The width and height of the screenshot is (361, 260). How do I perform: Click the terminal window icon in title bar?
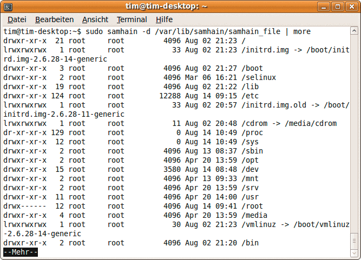point(8,7)
